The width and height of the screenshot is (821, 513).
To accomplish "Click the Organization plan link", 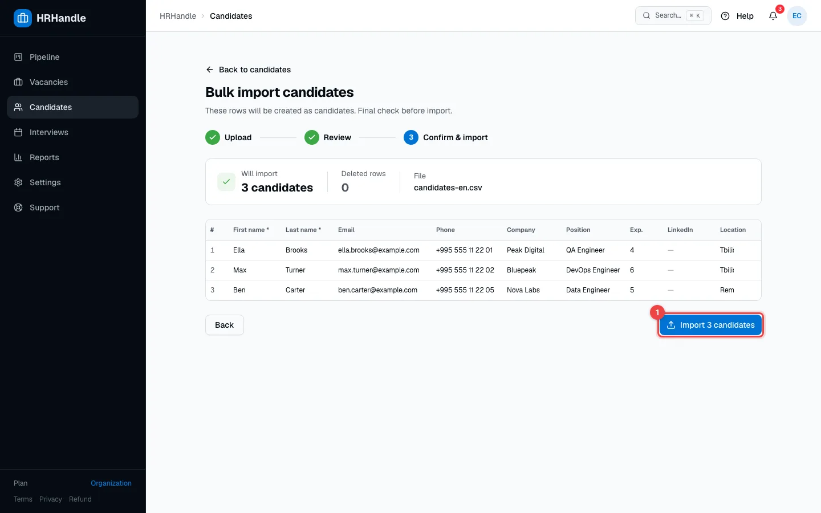I will [x=111, y=483].
